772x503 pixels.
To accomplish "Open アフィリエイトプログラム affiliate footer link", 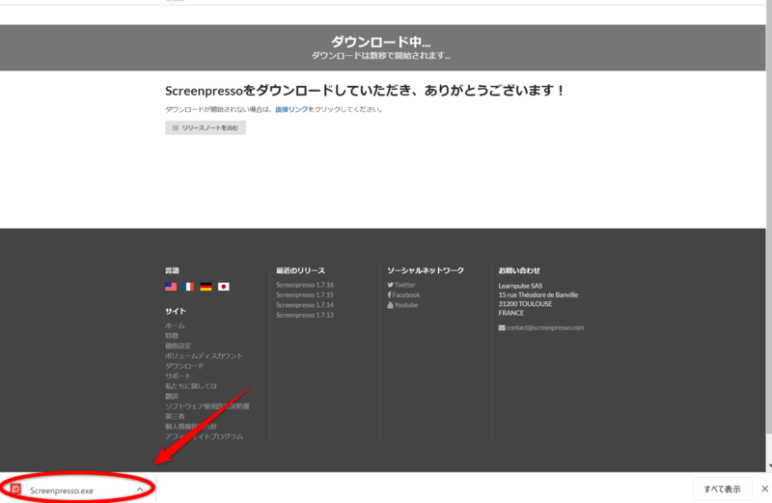I will point(204,436).
